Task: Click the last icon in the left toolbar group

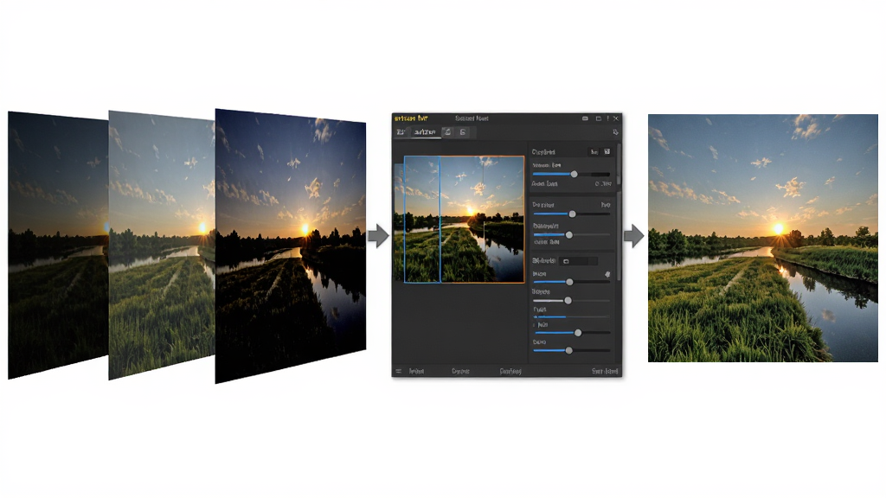Action: [x=463, y=132]
